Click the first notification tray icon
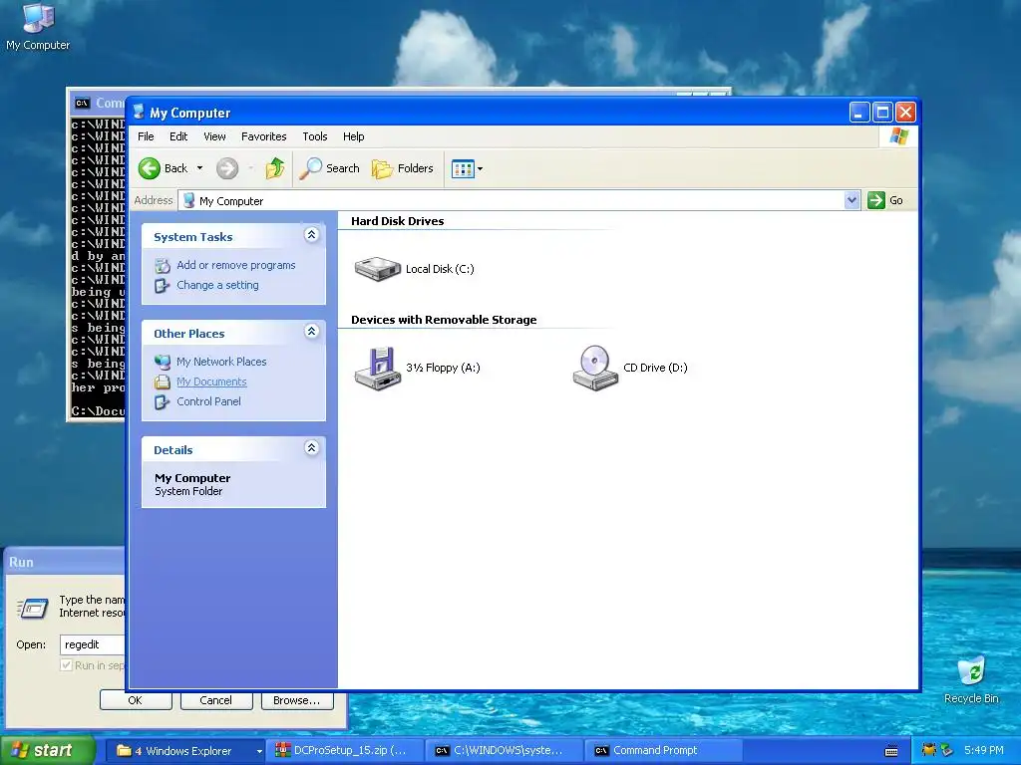 [x=929, y=750]
